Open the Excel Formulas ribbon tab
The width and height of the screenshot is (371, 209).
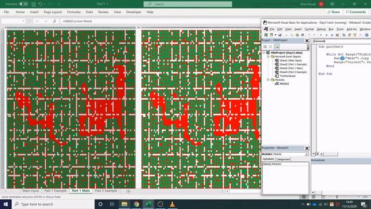tap(74, 12)
